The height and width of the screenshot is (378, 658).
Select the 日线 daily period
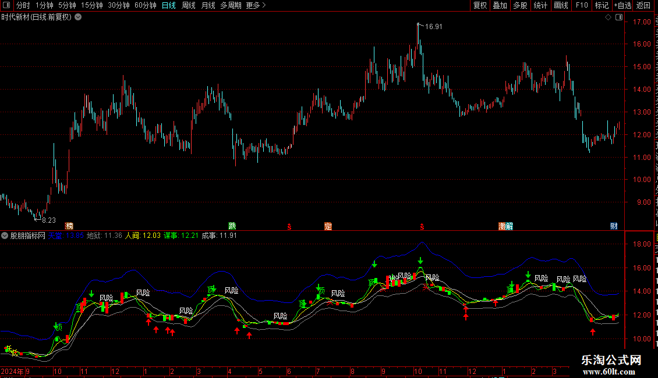pos(169,5)
